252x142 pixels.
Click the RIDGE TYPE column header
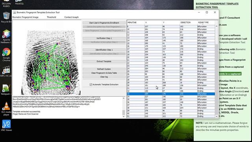[x=206, y=22]
